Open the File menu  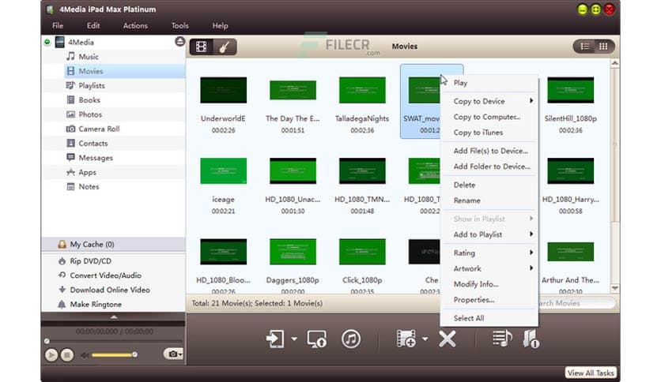point(58,26)
